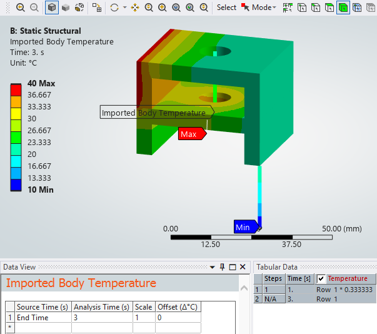Click the Select cursor icon
Image resolution: width=377 pixels, height=334 pixels.
[x=245, y=8]
